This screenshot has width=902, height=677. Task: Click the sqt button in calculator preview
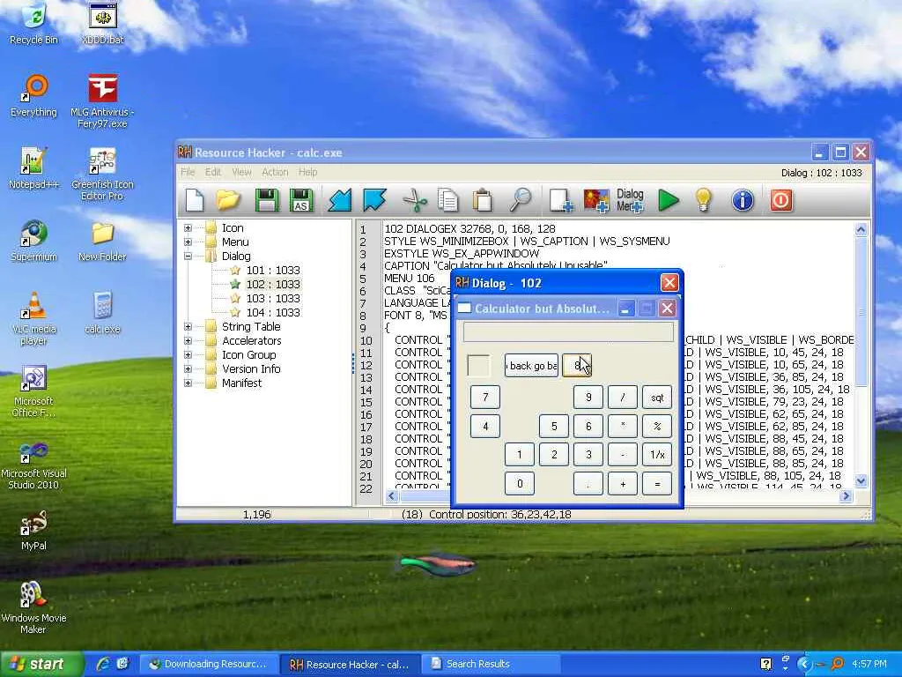(x=657, y=398)
